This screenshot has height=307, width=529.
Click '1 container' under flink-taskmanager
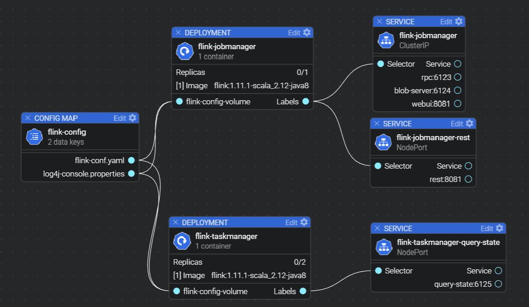pos(213,246)
